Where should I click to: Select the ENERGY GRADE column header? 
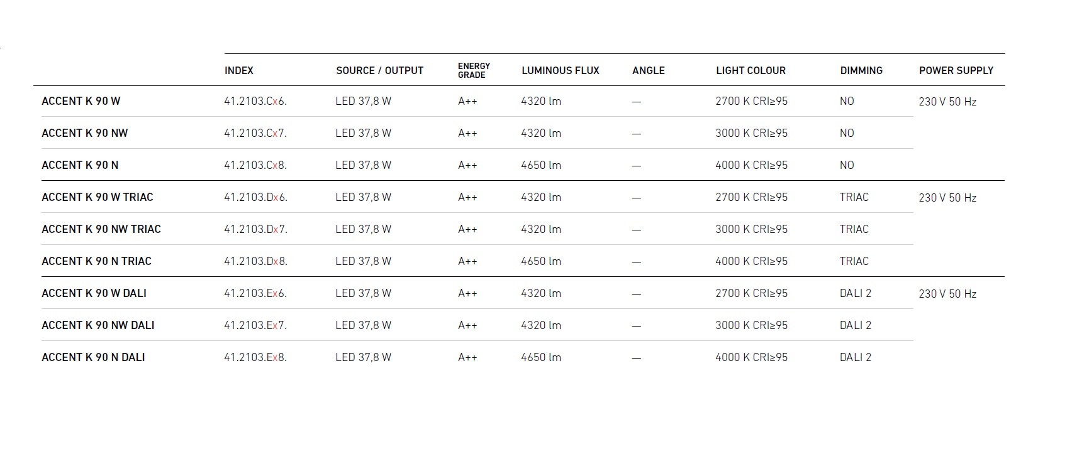coord(474,70)
